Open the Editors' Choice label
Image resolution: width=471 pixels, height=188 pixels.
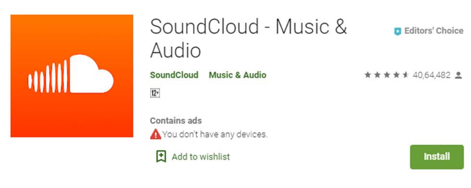point(434,31)
